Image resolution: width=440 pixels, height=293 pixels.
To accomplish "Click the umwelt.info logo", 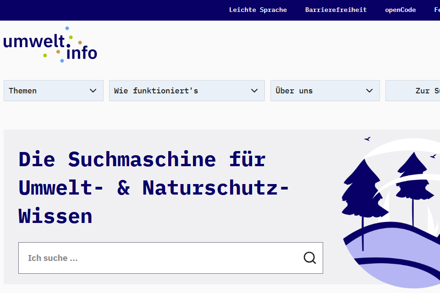I will pyautogui.click(x=50, y=45).
